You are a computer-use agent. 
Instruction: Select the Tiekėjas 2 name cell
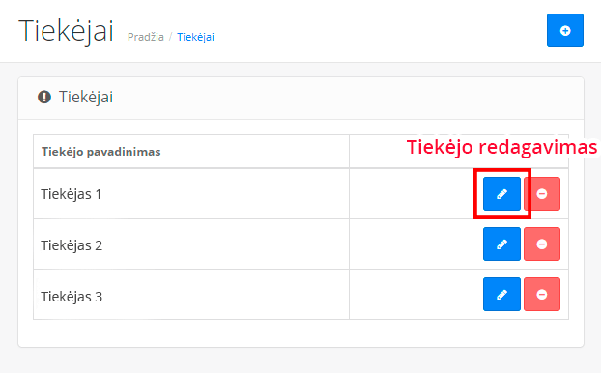point(191,244)
